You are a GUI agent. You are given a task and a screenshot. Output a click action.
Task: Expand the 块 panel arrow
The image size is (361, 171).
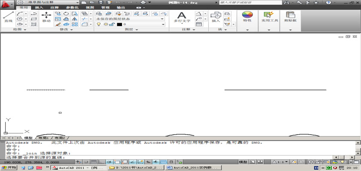(226, 30)
